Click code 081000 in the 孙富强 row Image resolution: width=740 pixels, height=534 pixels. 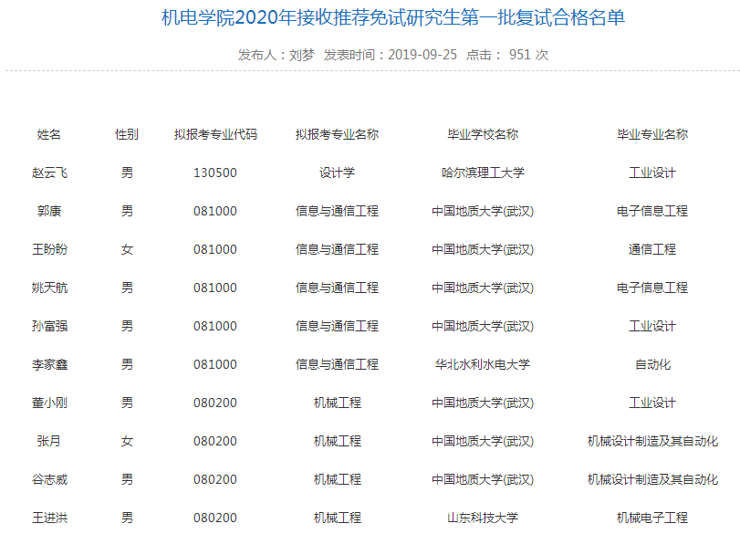click(215, 326)
